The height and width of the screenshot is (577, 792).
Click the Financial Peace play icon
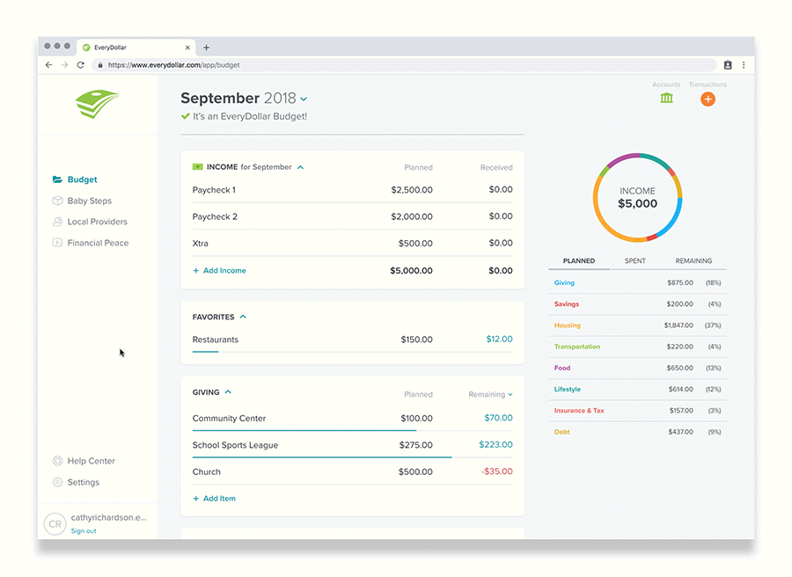[57, 242]
